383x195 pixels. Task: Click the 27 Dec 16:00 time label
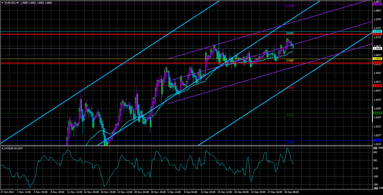[275, 193]
